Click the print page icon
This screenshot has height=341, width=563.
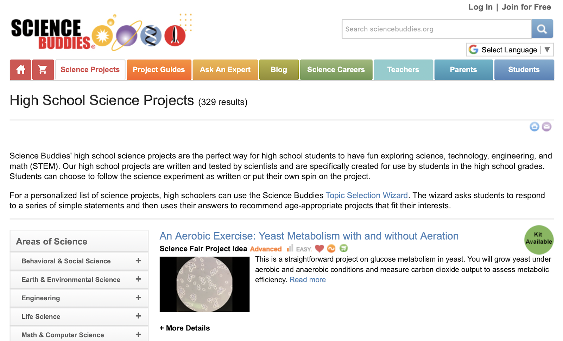[534, 126]
